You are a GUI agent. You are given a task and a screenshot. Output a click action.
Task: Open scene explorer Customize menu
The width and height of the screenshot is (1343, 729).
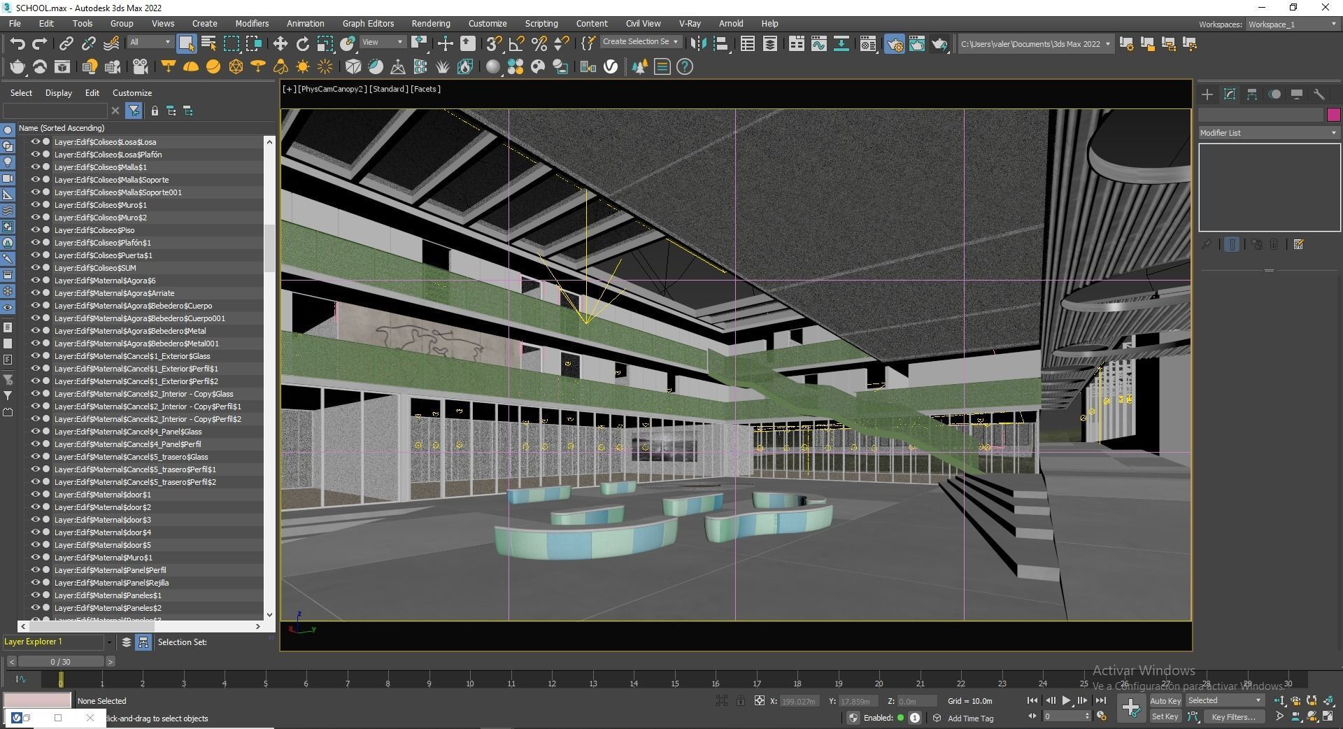(132, 93)
